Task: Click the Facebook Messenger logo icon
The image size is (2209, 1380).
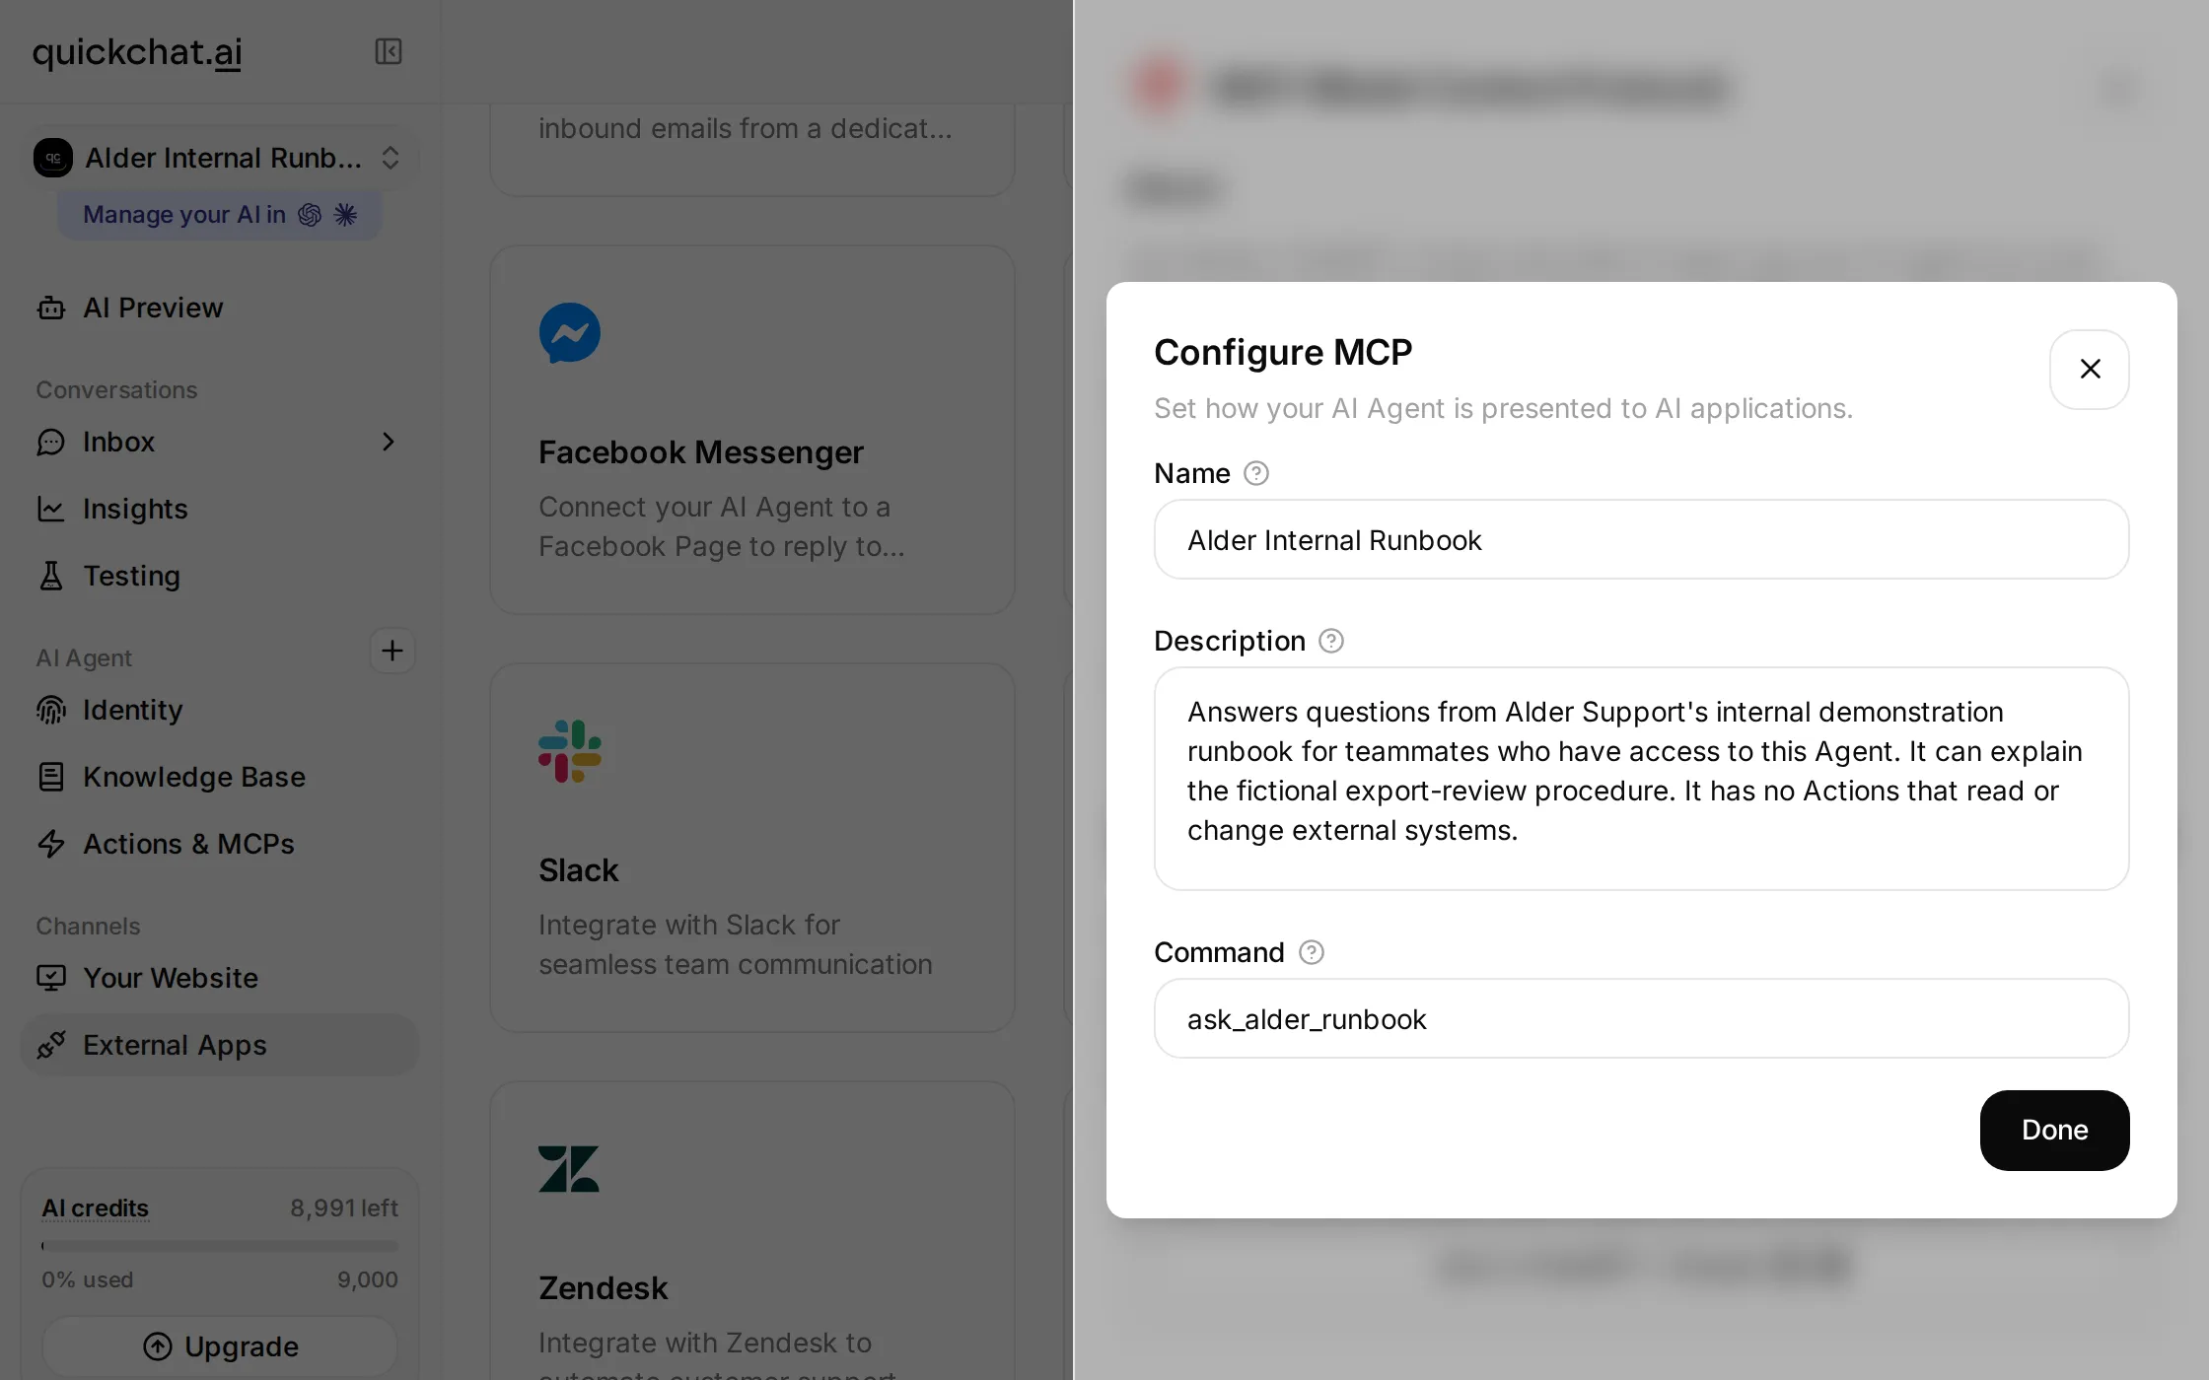Action: 570,332
